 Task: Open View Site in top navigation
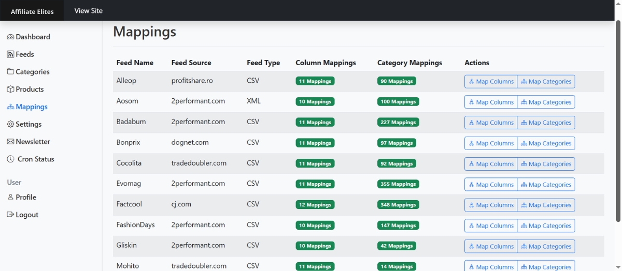88,10
